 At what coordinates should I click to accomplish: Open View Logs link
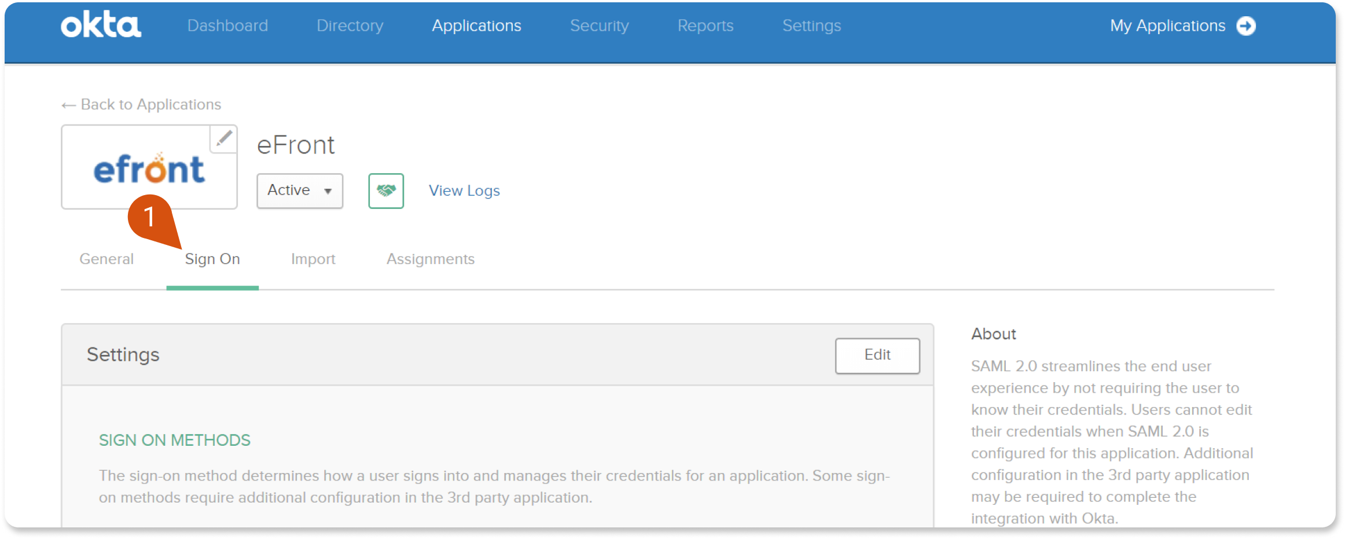[464, 190]
